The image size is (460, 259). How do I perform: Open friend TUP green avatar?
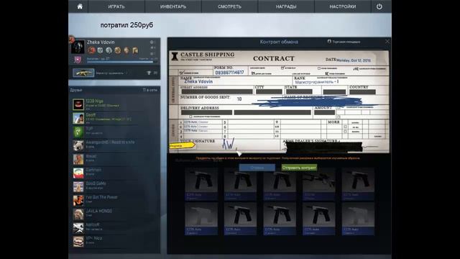[x=78, y=132]
